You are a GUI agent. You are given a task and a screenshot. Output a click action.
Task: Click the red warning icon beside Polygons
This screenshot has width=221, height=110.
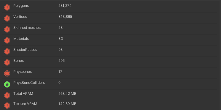(7, 7)
